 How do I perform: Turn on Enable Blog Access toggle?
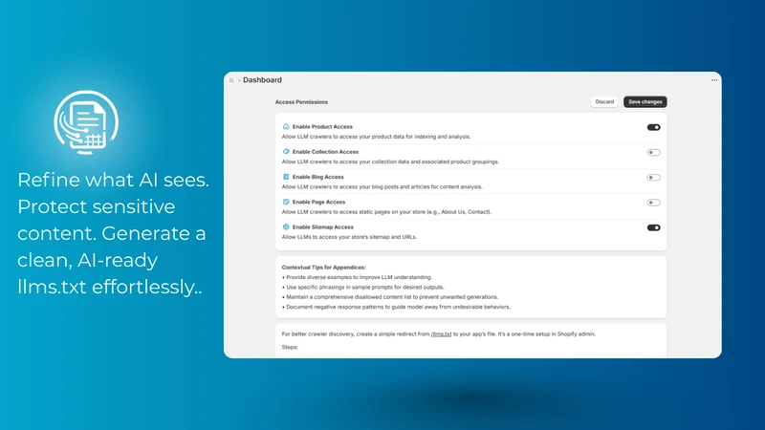[653, 178]
